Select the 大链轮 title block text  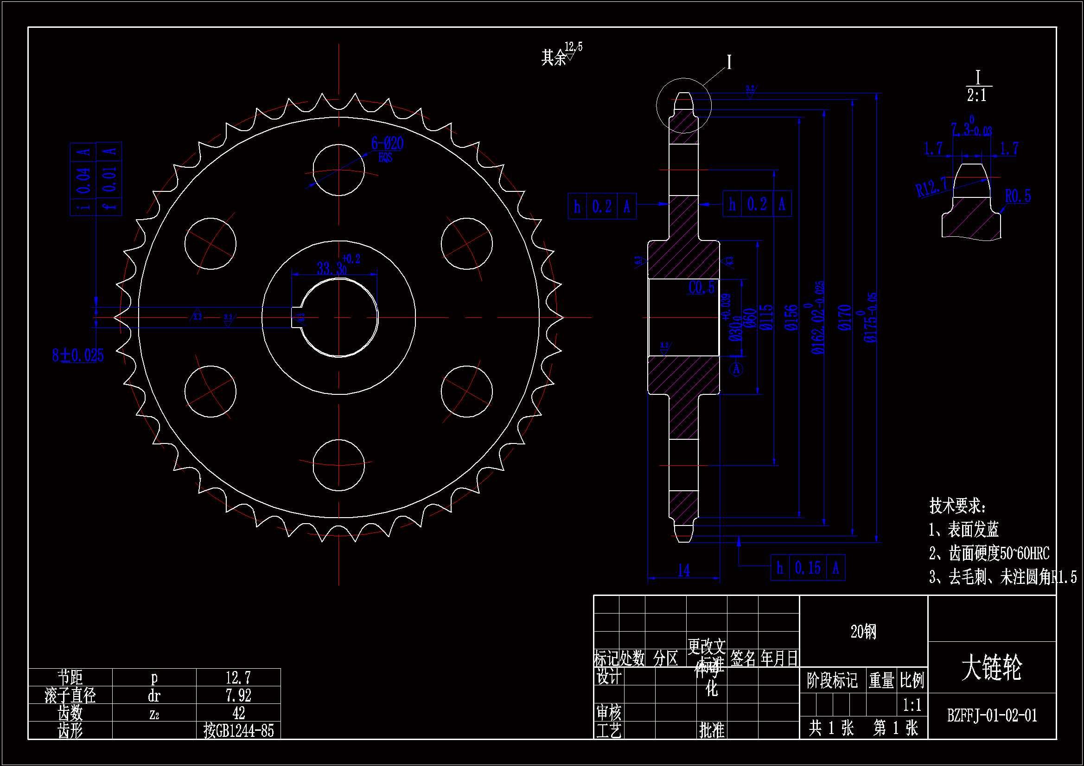[991, 667]
